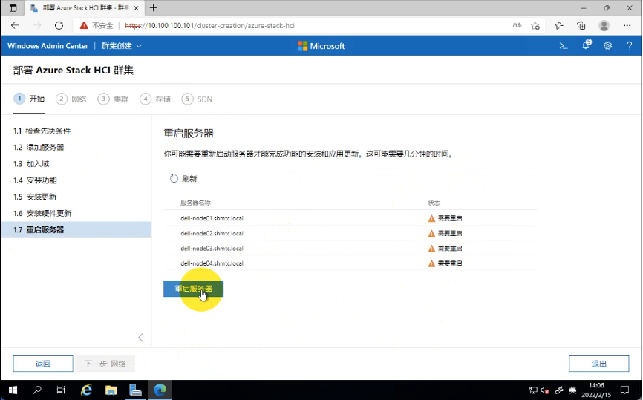Screen dimensions: 643x400
Task: Open Task View on the taskbar
Action: click(61, 390)
